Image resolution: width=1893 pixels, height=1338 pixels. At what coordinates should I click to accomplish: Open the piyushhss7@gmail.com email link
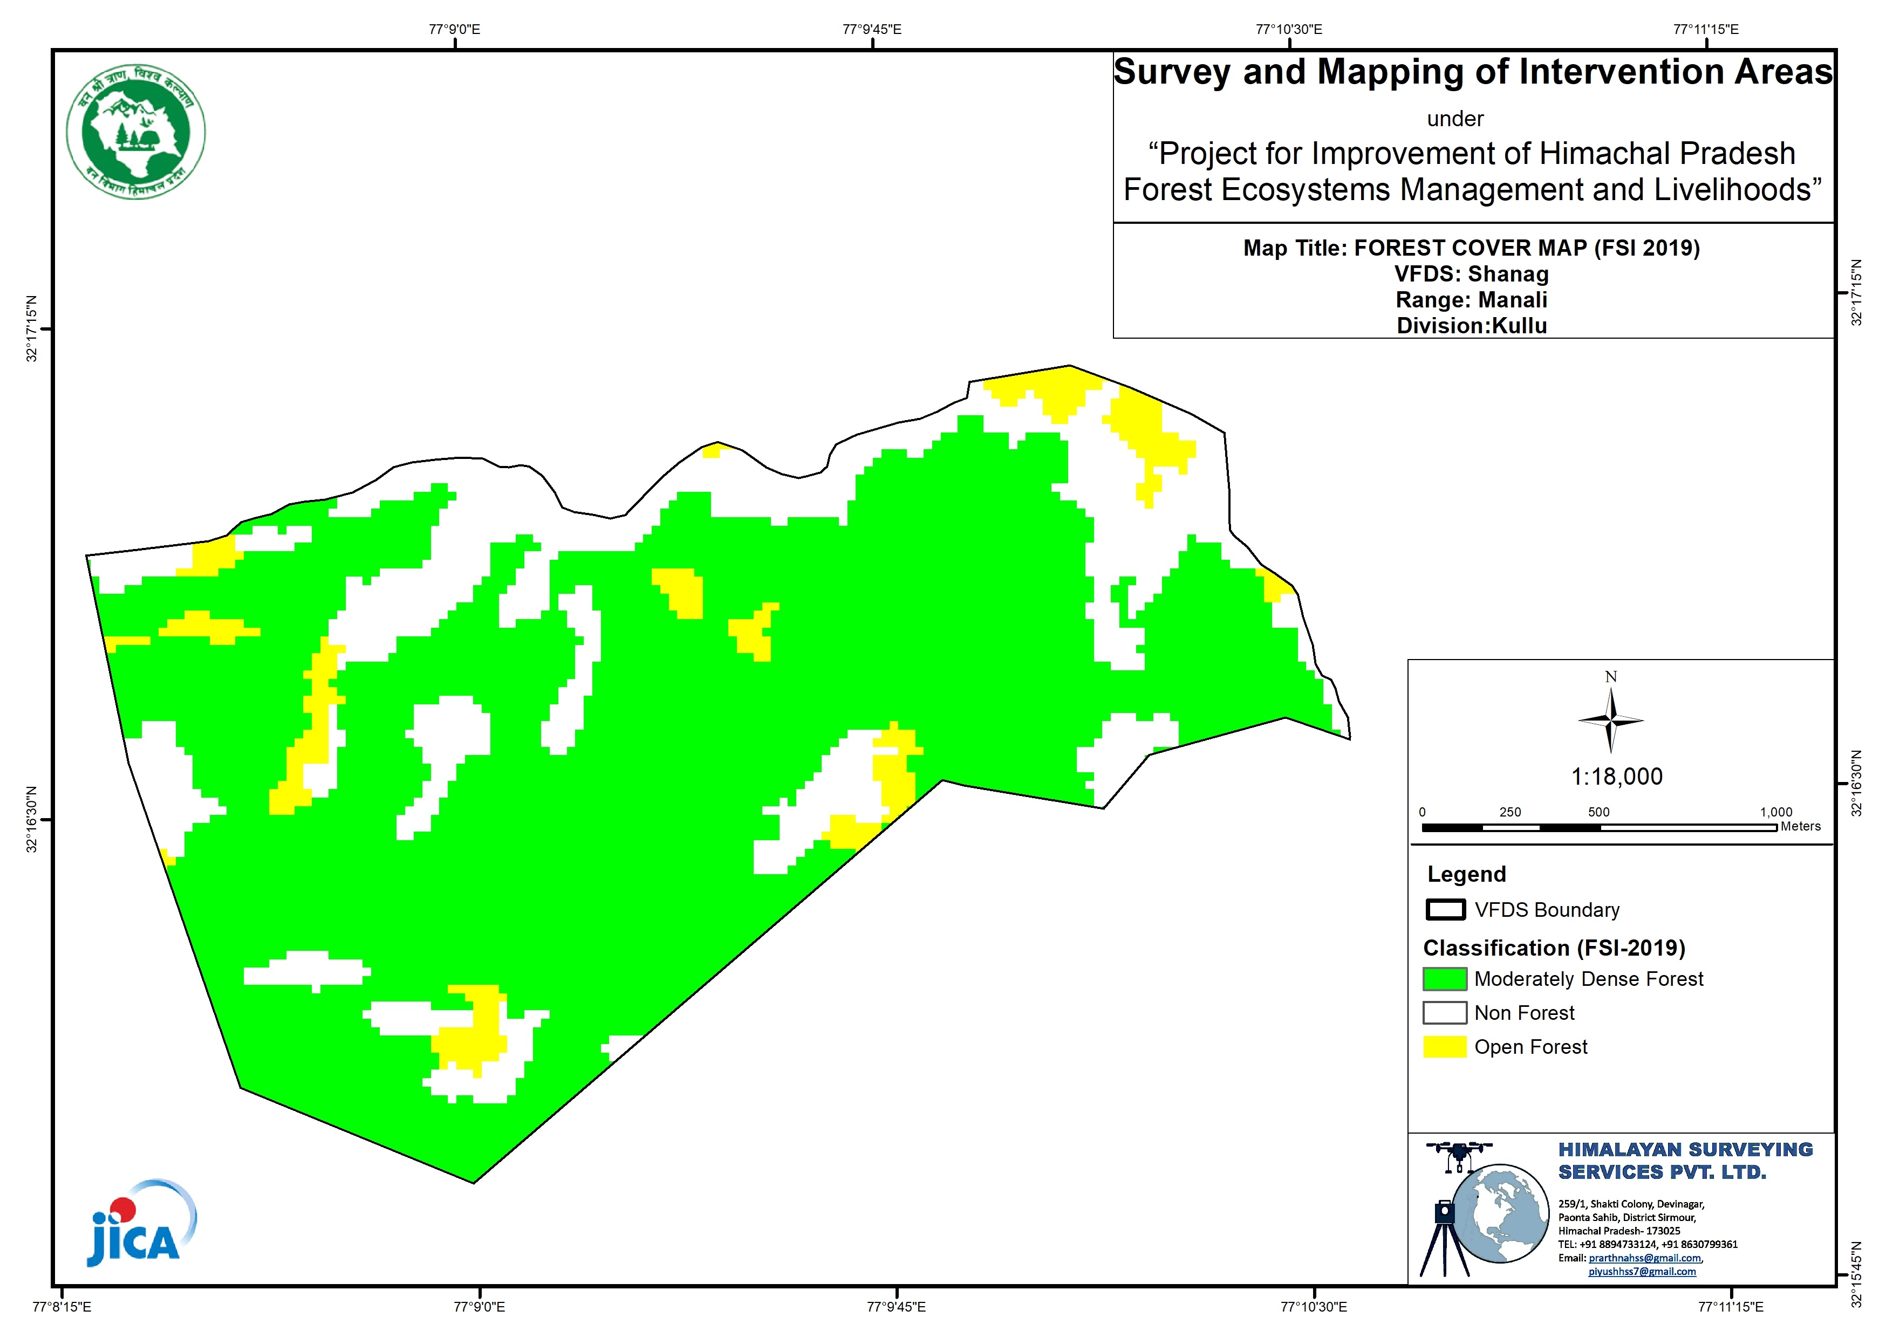pyautogui.click(x=1642, y=1272)
